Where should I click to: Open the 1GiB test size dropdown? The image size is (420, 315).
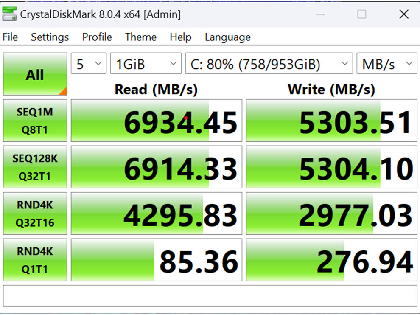(x=146, y=64)
